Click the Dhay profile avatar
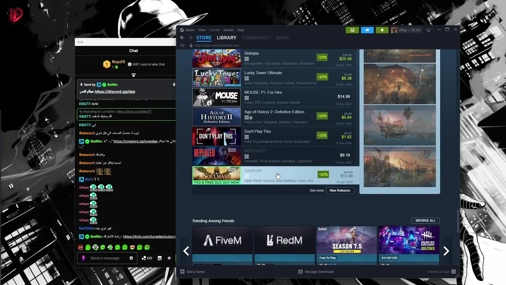 394,30
